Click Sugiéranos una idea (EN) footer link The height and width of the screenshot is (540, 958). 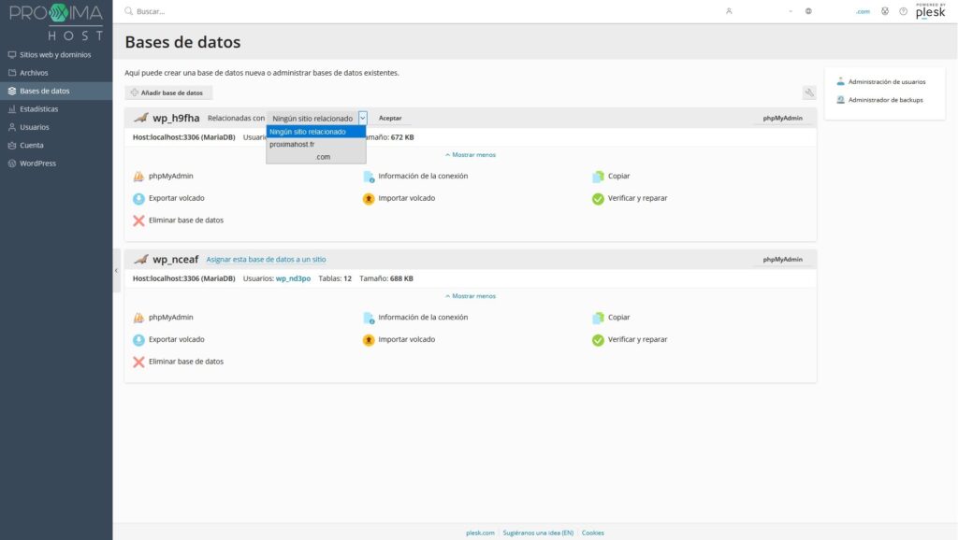pos(538,533)
